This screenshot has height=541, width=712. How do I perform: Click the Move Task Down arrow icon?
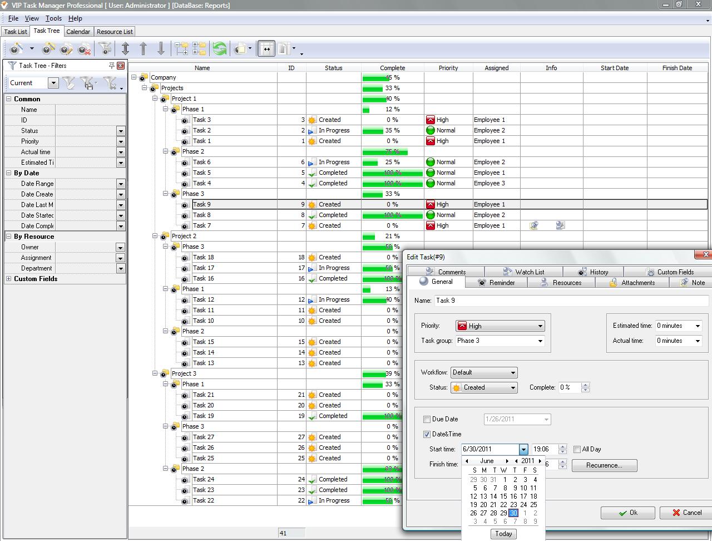pos(161,49)
